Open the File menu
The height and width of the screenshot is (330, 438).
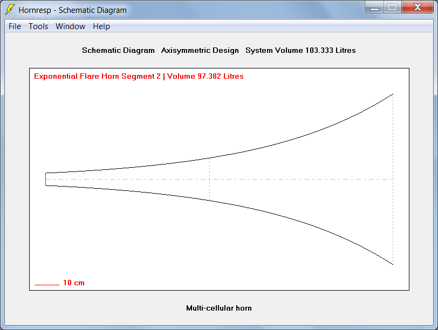[x=15, y=26]
